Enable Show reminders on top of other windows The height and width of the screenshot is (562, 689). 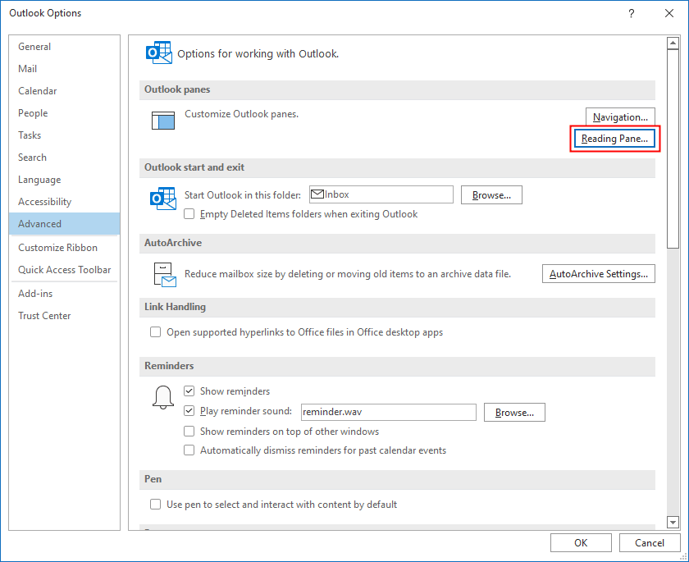[x=189, y=431]
